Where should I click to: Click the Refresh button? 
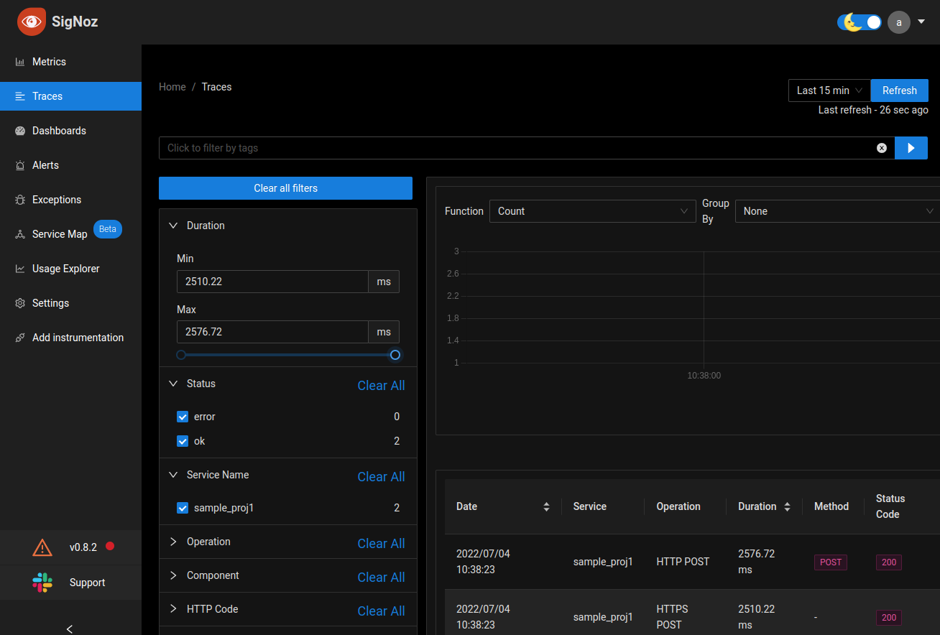tap(899, 91)
